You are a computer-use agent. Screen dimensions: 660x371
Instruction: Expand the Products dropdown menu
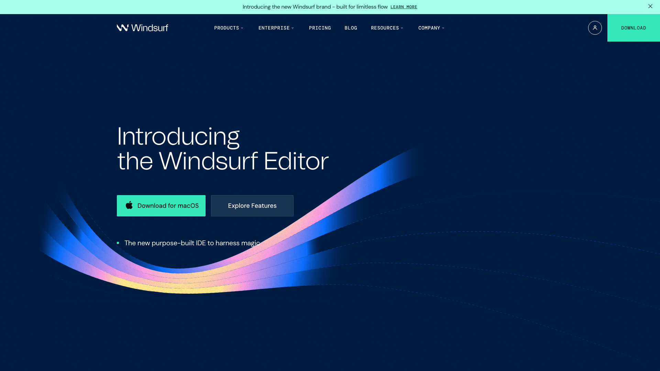[x=229, y=28]
